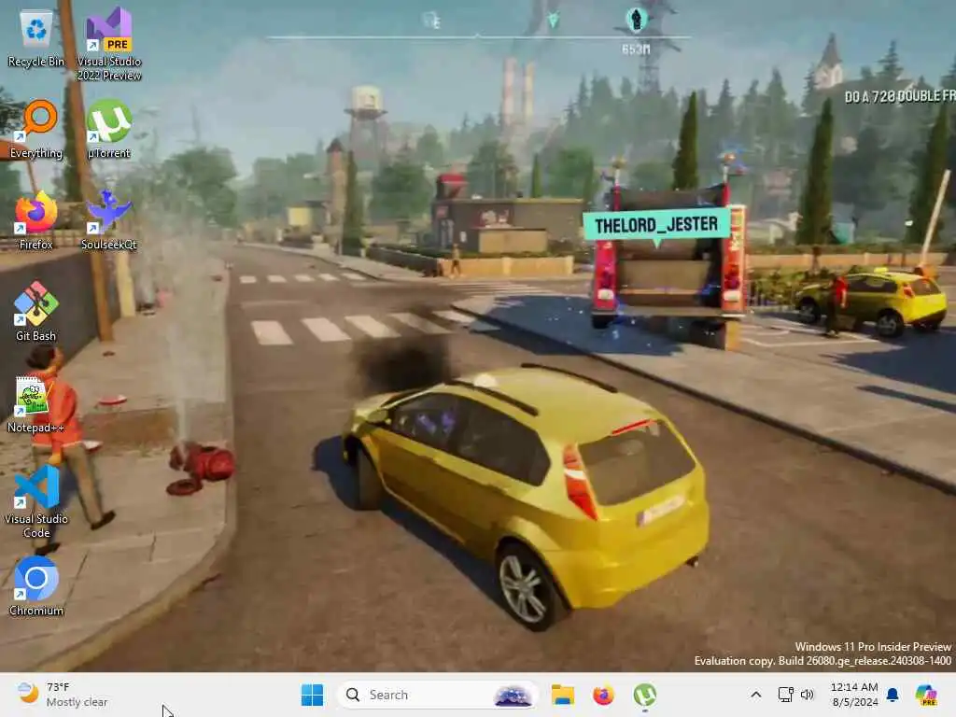Image resolution: width=956 pixels, height=717 pixels.
Task: Open the volume speaker tray icon
Action: coord(808,695)
